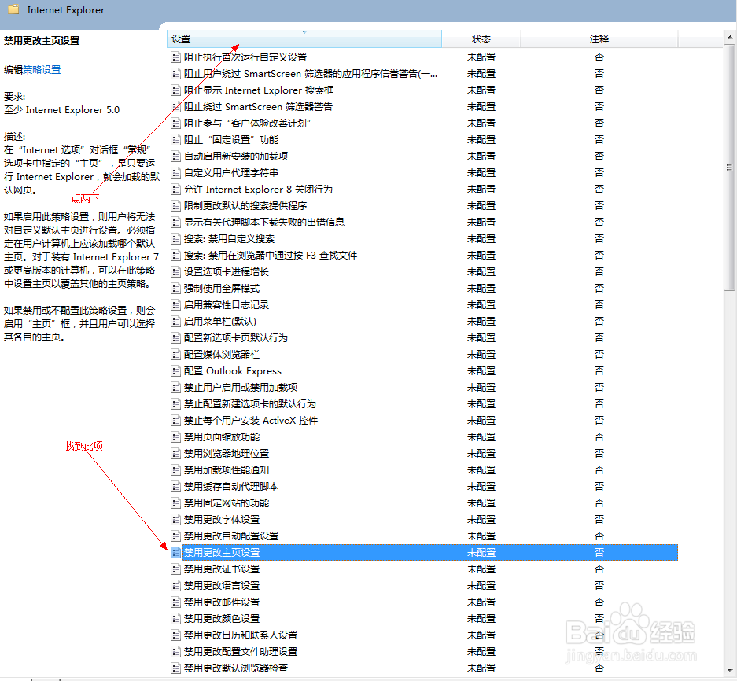Click the policy icon beside 禁用更改颜色设置
Screen dimensions: 737x681
[x=175, y=619]
